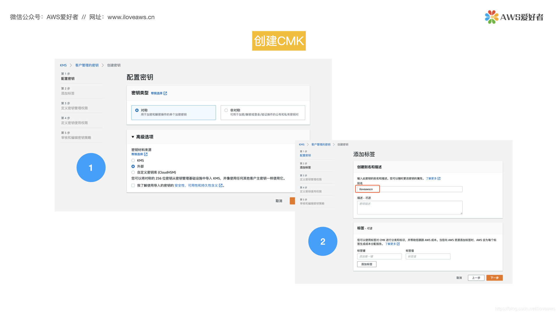This screenshot has height=314, width=558.
Task: Check the imported key acknowledgement checkbox
Action: pos(133,185)
